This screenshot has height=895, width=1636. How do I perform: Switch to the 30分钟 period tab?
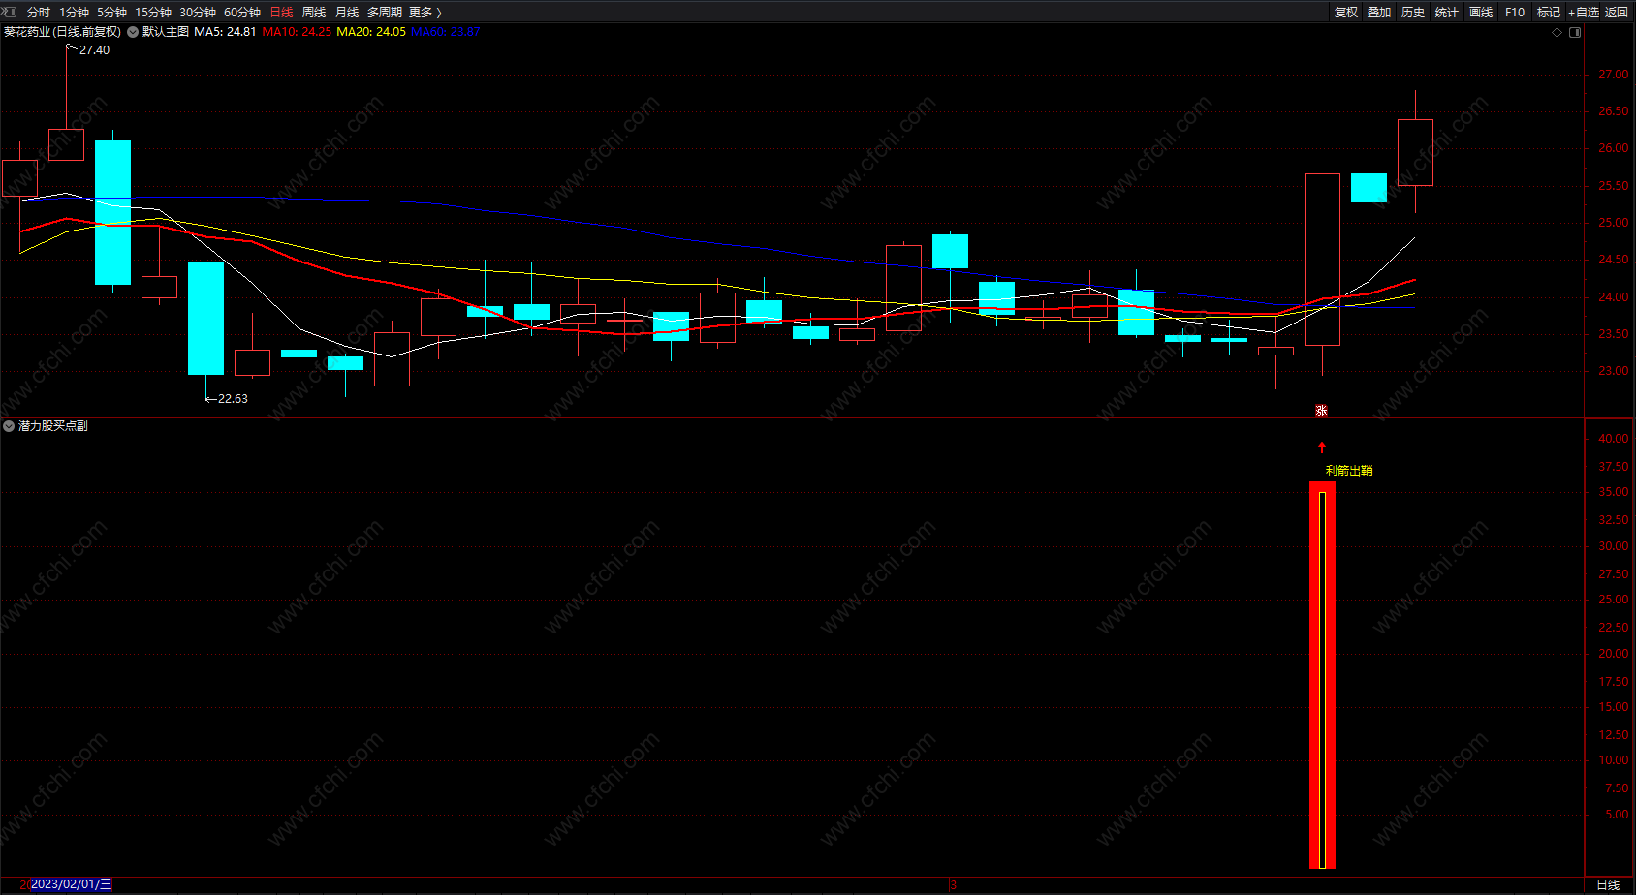tap(198, 13)
